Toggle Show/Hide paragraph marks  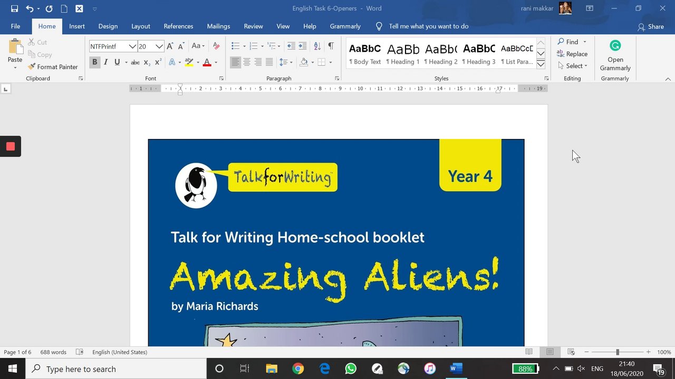(331, 46)
